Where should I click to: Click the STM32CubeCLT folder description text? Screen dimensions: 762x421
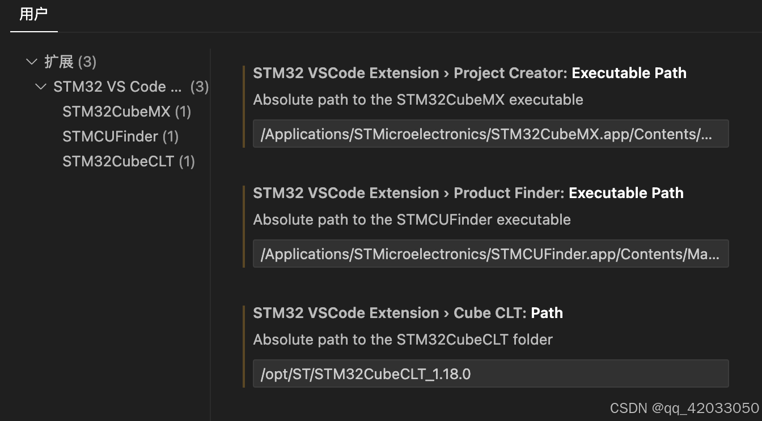[403, 340]
